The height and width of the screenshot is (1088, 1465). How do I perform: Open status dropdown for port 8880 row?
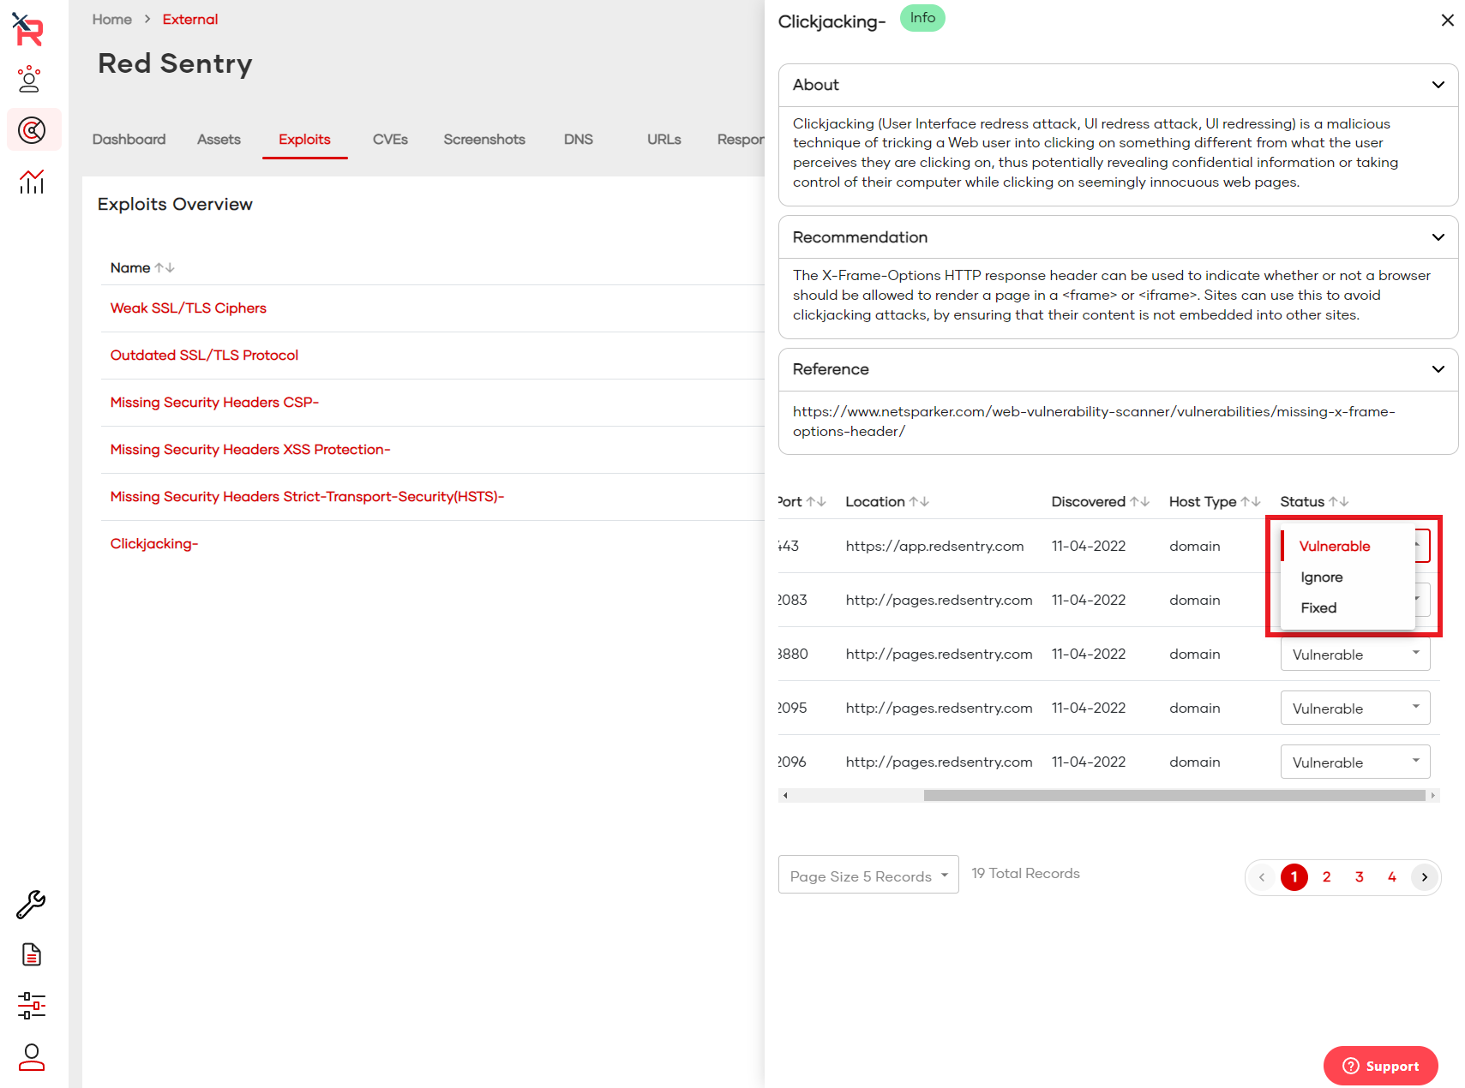coord(1355,655)
